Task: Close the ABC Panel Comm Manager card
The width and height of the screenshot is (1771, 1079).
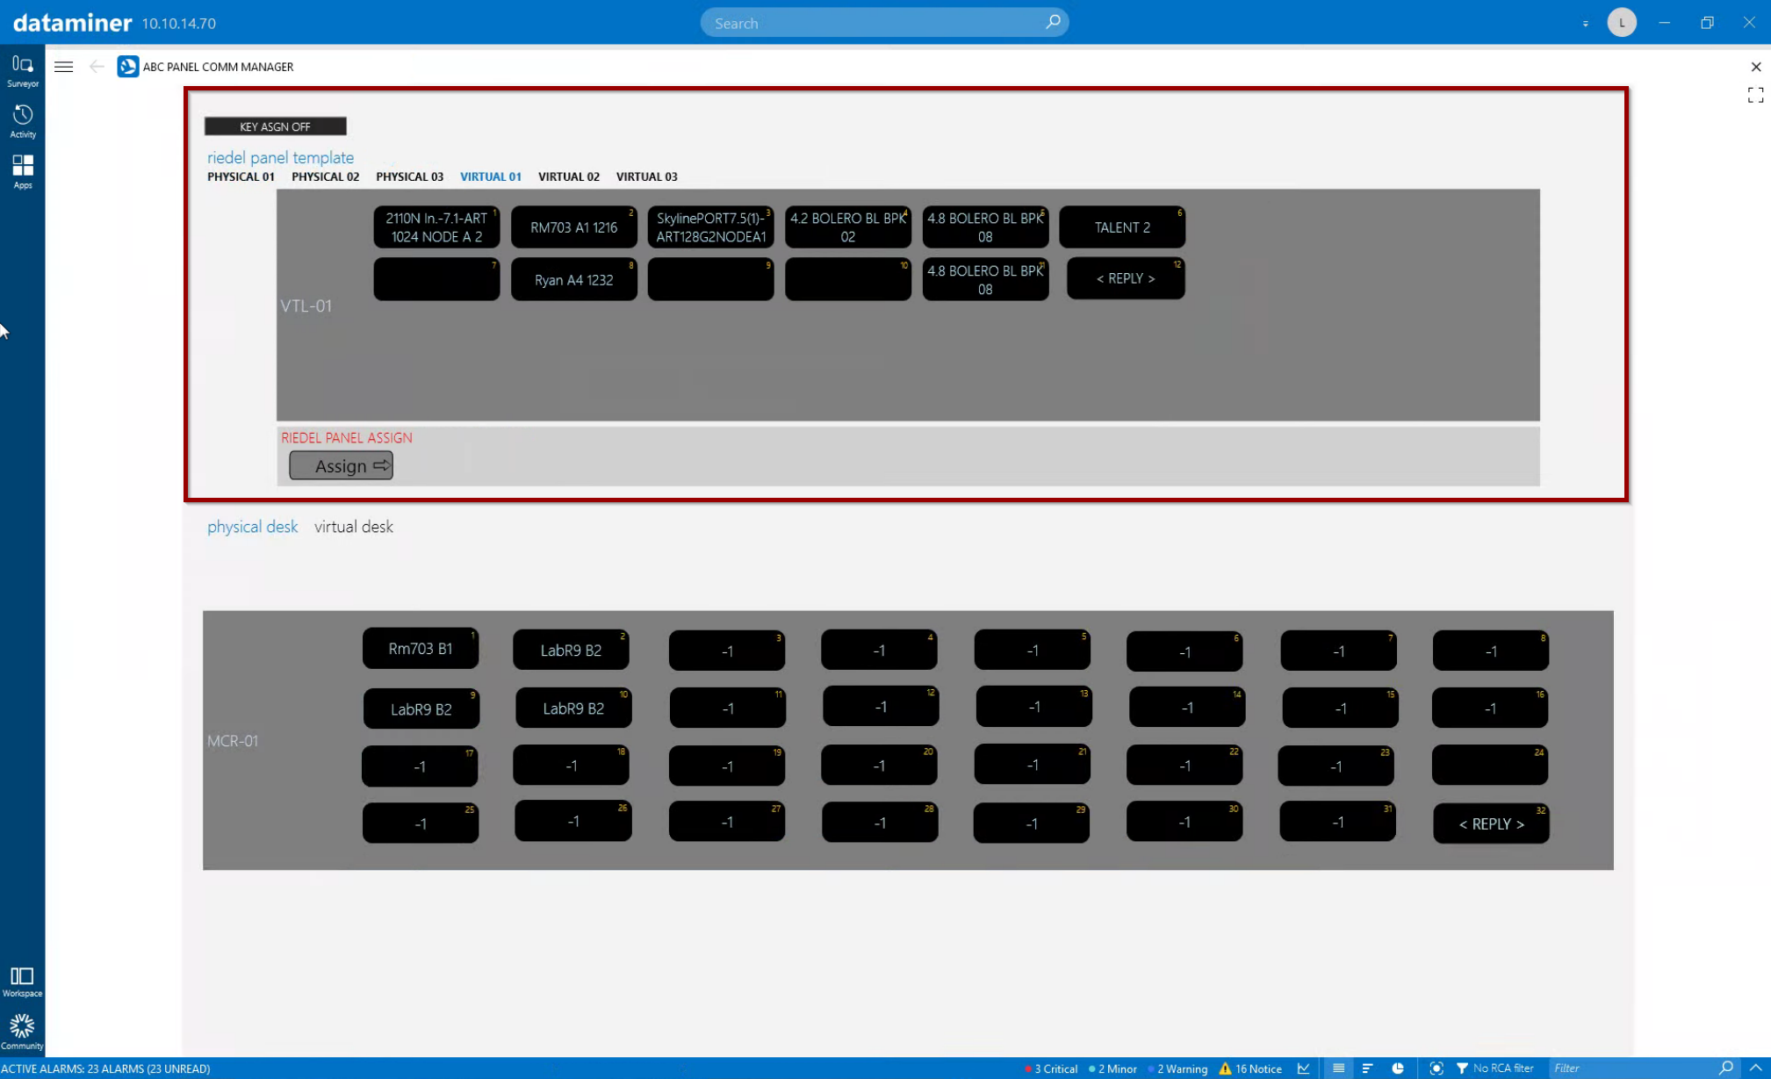Action: (x=1755, y=67)
